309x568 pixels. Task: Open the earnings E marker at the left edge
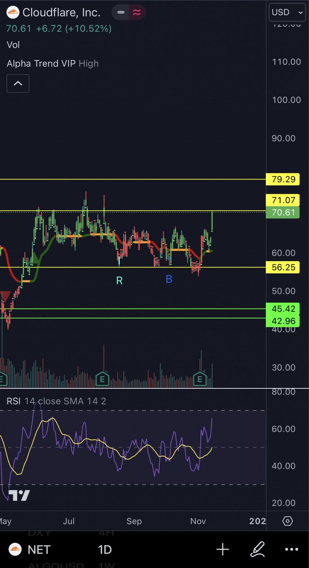click(3, 379)
